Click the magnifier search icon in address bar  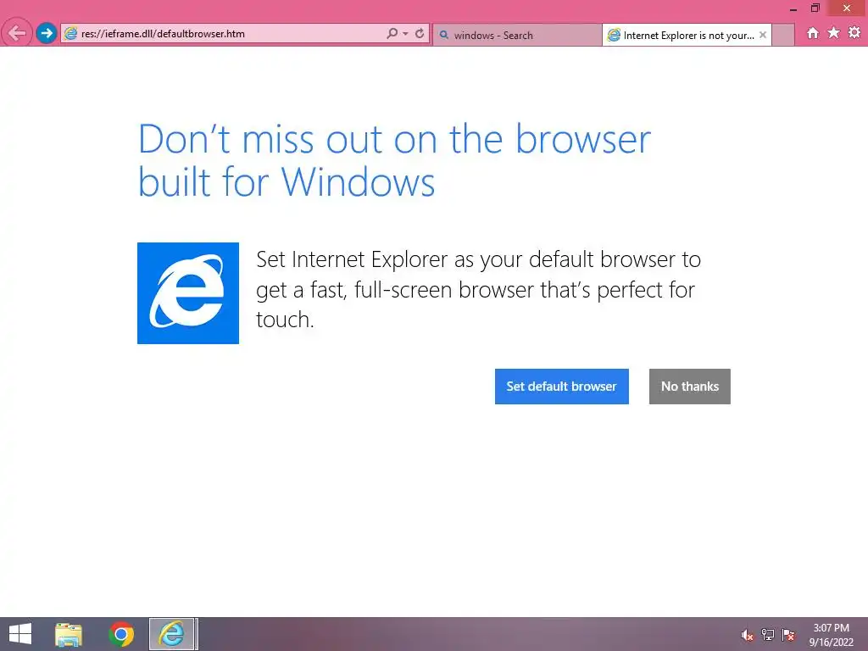pos(392,34)
